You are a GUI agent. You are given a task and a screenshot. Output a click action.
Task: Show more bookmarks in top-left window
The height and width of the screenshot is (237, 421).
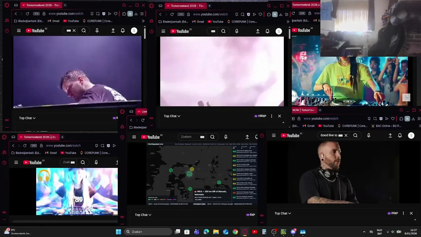(x=143, y=21)
